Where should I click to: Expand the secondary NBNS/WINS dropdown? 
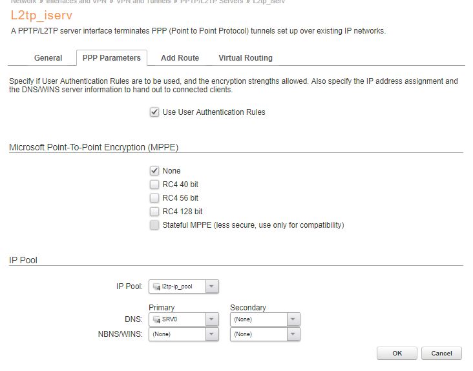click(x=293, y=334)
